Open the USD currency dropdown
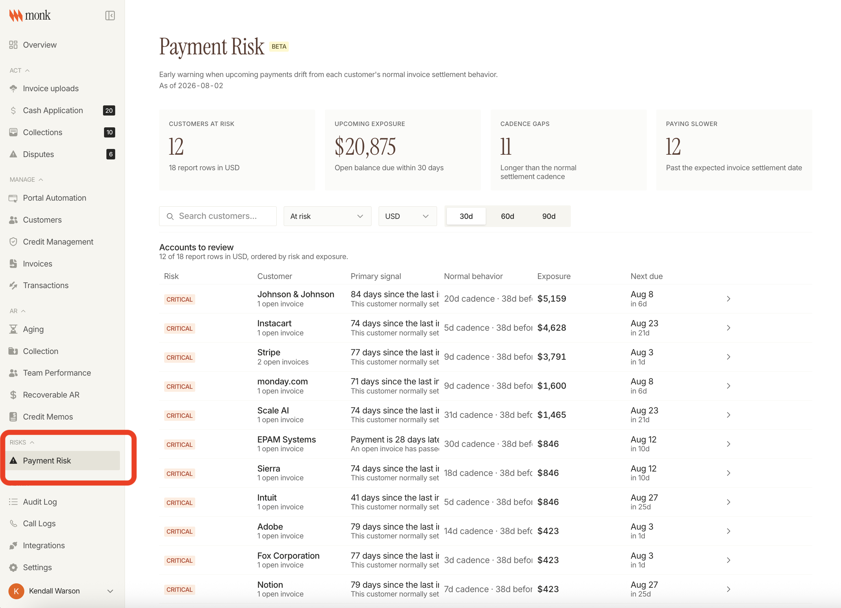841x608 pixels. [x=408, y=216]
